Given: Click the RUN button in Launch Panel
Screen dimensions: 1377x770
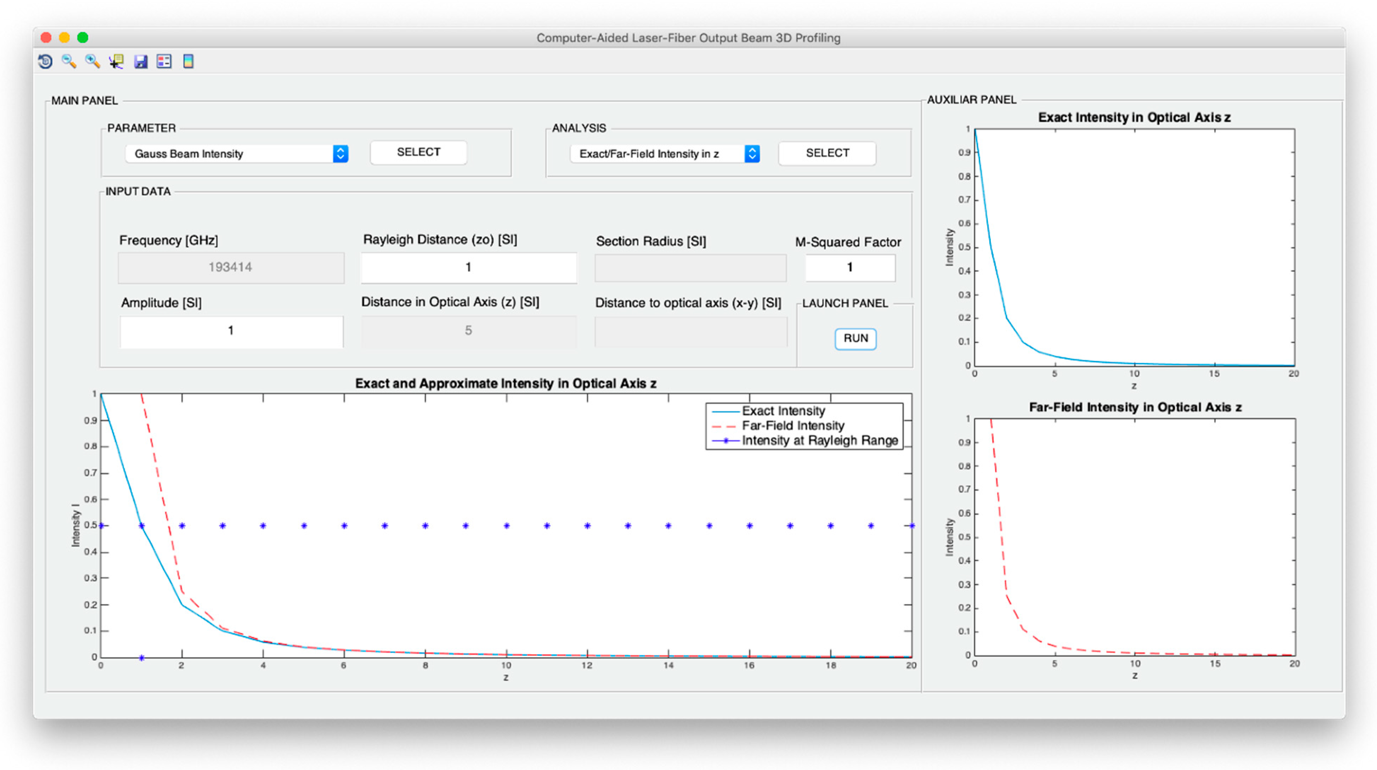Looking at the screenshot, I should tap(855, 339).
